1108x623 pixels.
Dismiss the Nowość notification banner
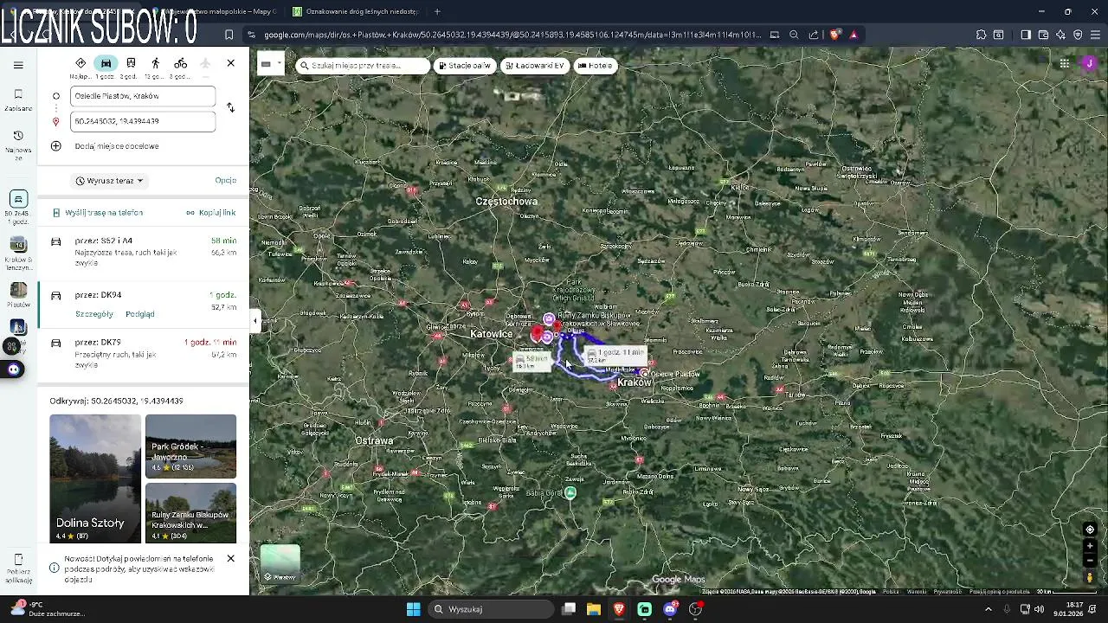point(230,558)
